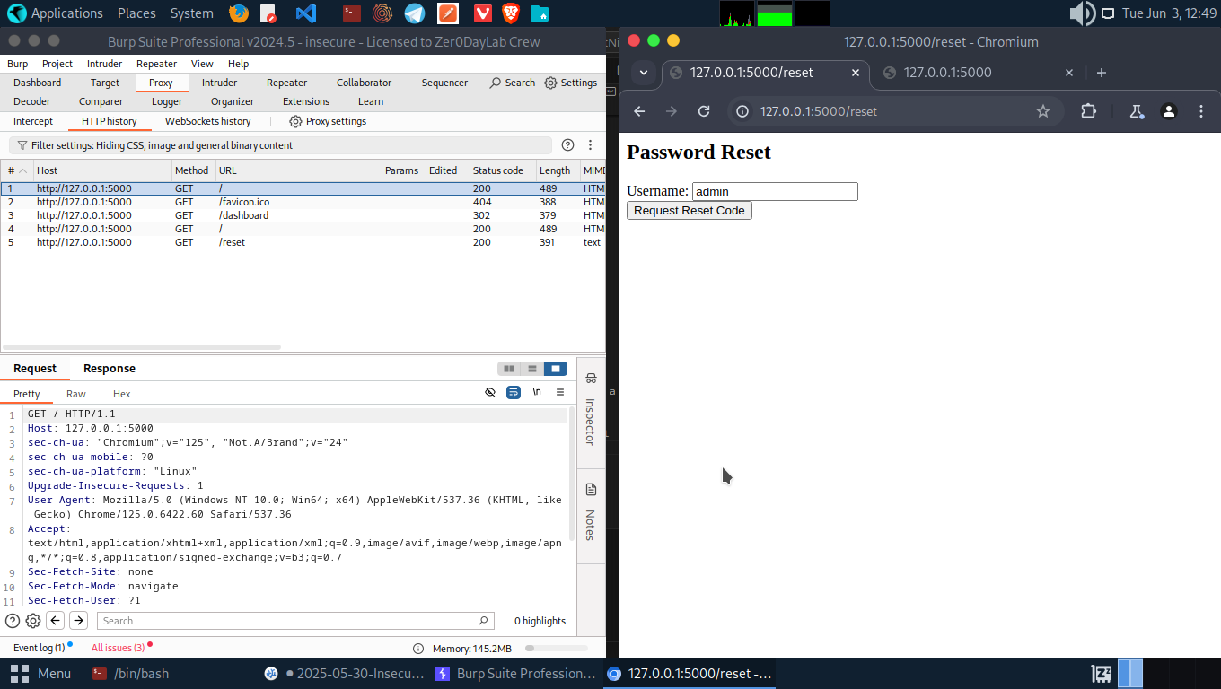Open Proxy settings gear in Proxy tab
This screenshot has height=689, width=1221.
(x=328, y=121)
